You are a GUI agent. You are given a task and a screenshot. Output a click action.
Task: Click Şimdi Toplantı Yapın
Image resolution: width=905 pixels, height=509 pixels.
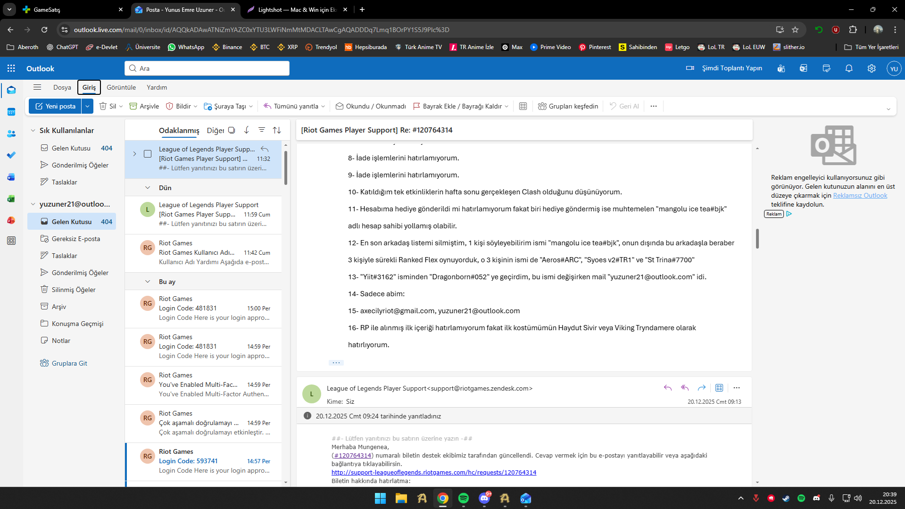click(724, 68)
